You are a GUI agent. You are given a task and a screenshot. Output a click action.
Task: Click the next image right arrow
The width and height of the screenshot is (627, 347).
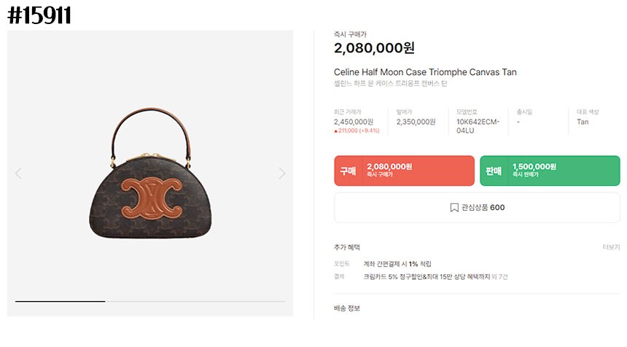[x=282, y=173]
